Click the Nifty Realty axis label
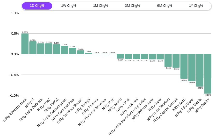This screenshot has height=138, width=215. [x=202, y=105]
